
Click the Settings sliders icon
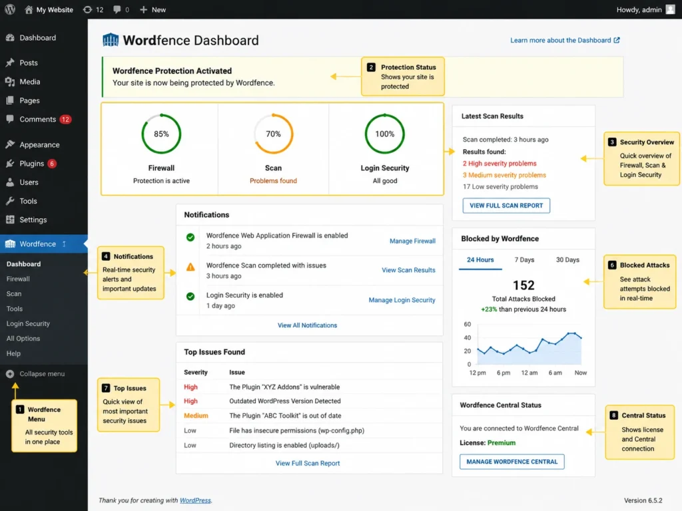[x=10, y=220]
